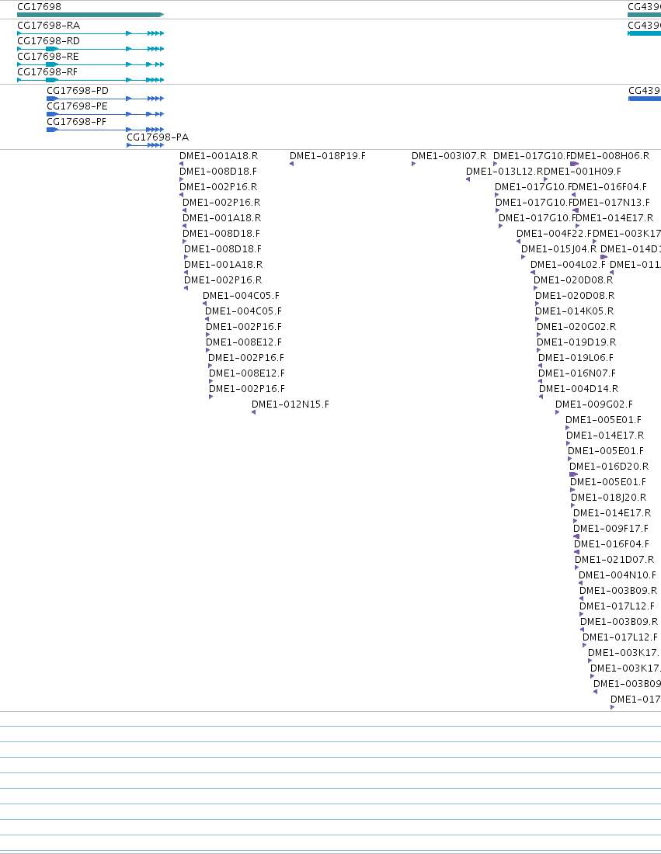The width and height of the screenshot is (661, 854).
Task: Select the DME1-015J04.R feature label
Action: tap(558, 249)
